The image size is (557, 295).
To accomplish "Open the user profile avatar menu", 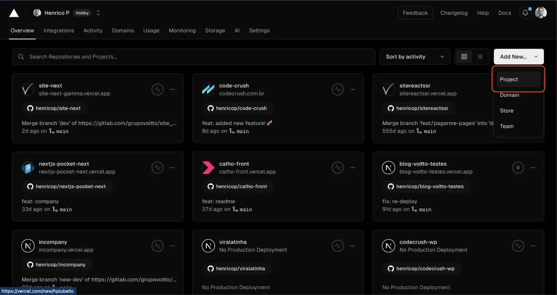I will (x=541, y=13).
